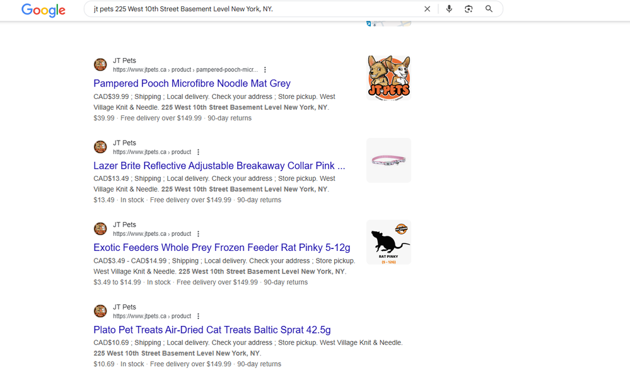
Task: Open three-dot menu for Plato Pet Treats result
Action: [198, 316]
